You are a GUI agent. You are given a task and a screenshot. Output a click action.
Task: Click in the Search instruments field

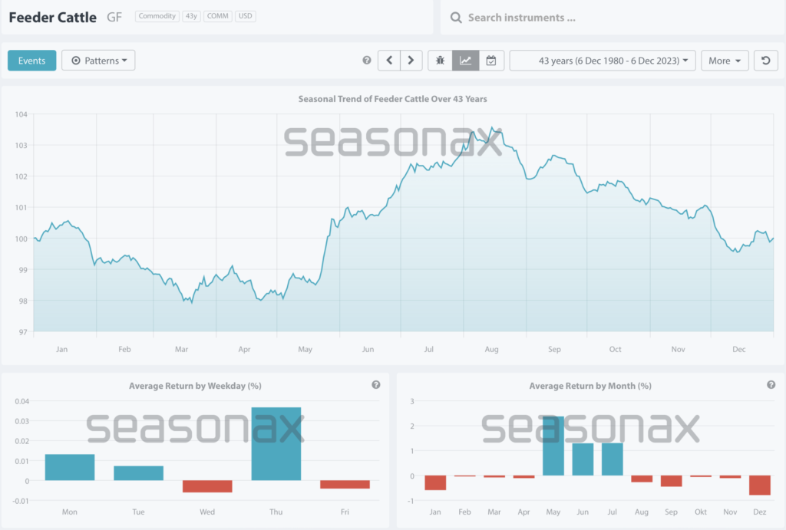tap(606, 18)
